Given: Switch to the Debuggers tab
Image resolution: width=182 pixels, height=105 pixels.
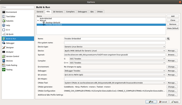Looking at the screenshot, I should click(82, 12).
